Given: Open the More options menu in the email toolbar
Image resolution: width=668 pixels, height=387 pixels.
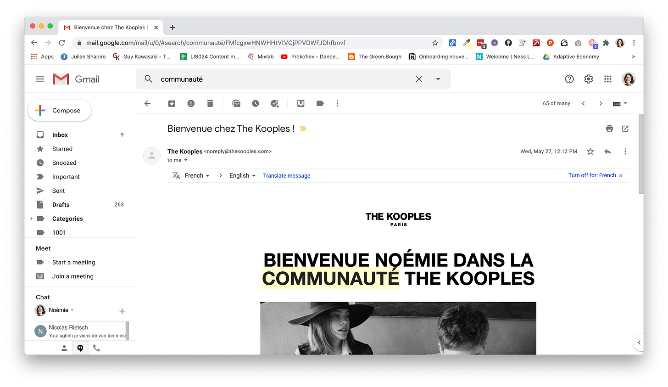Looking at the screenshot, I should pos(337,104).
